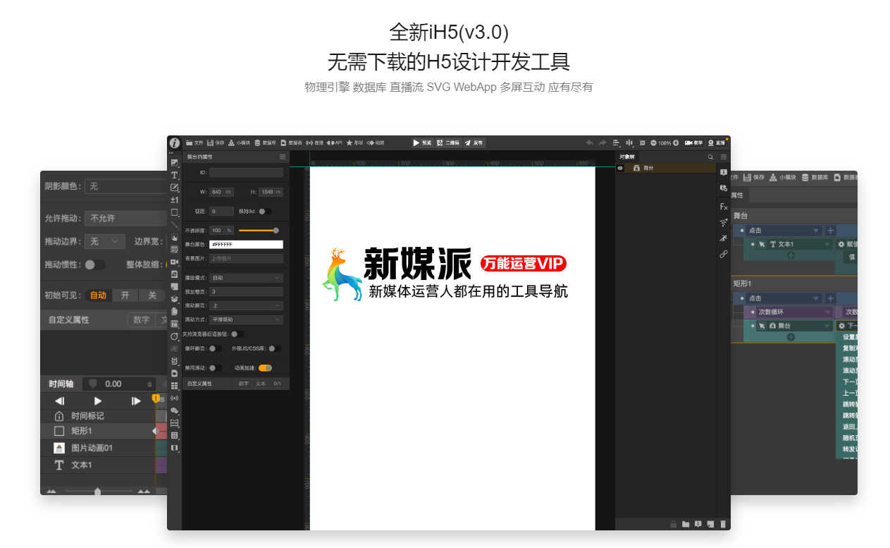The height and width of the screenshot is (548, 890).
Task: Click the redo arrow icon
Action: [x=602, y=142]
